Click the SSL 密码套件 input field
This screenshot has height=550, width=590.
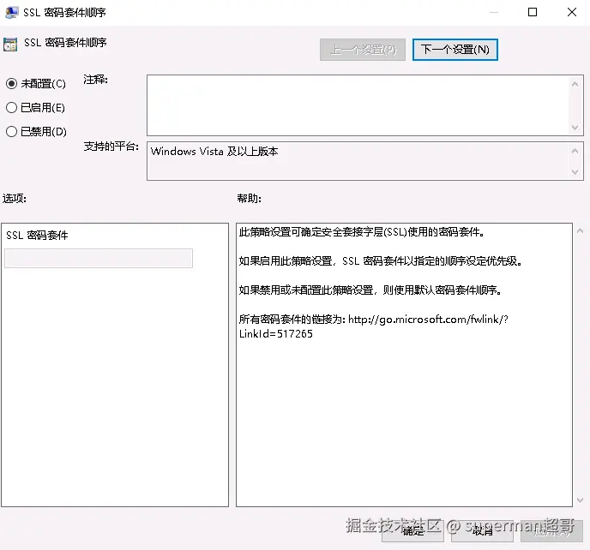click(99, 258)
